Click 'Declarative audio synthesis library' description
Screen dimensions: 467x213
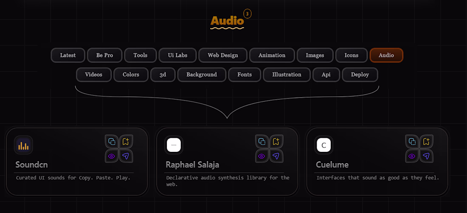coord(228,181)
